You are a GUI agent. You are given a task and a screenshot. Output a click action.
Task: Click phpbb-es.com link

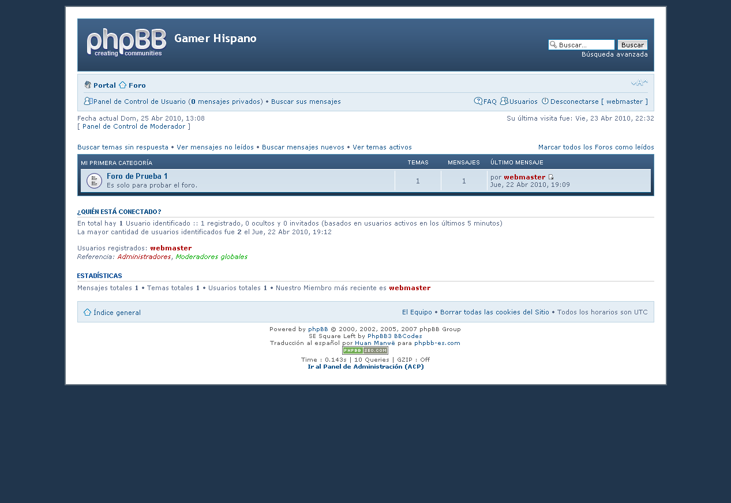click(437, 343)
